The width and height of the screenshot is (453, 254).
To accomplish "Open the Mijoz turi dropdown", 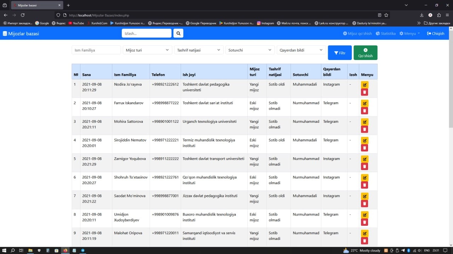I will click(x=147, y=50).
